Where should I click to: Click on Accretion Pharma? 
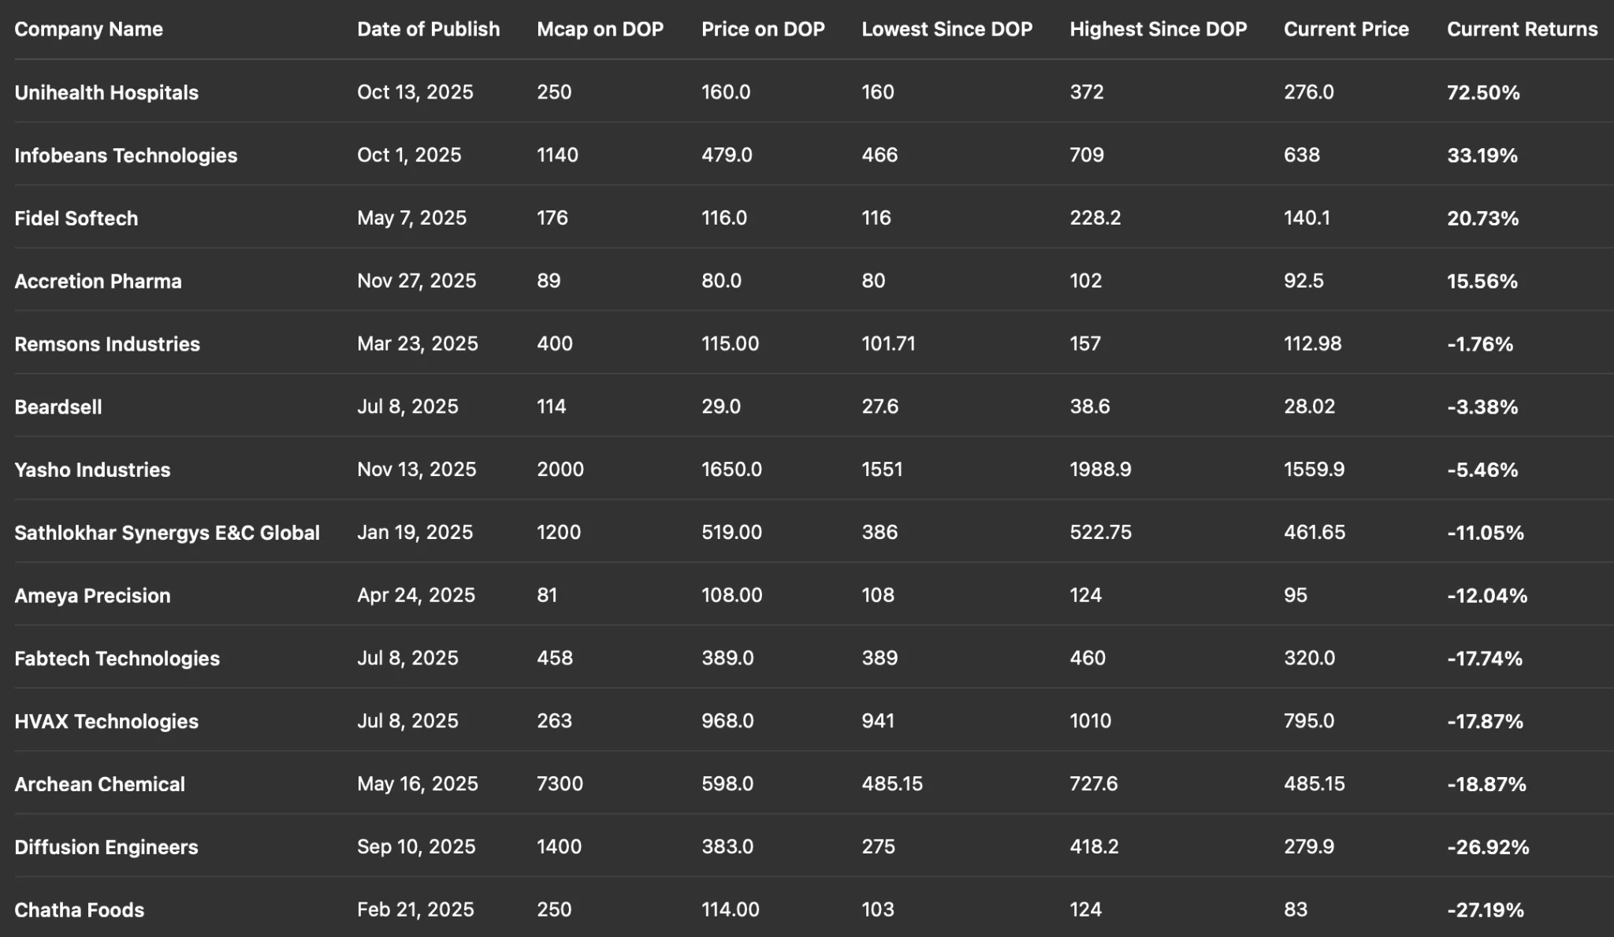[98, 281]
